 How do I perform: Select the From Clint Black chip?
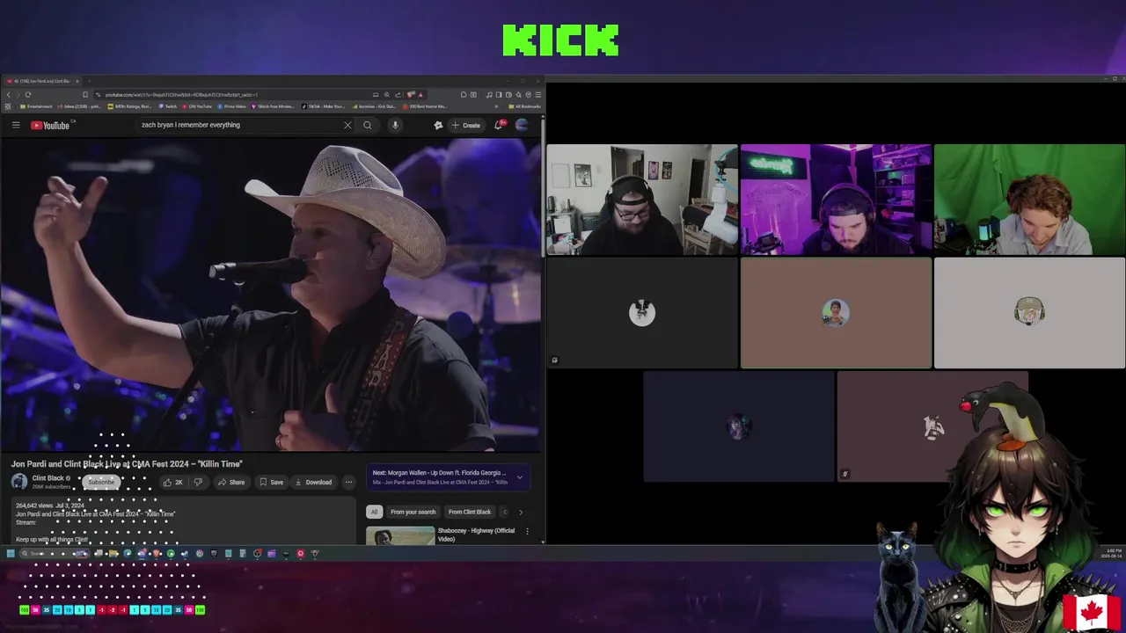pyautogui.click(x=470, y=512)
